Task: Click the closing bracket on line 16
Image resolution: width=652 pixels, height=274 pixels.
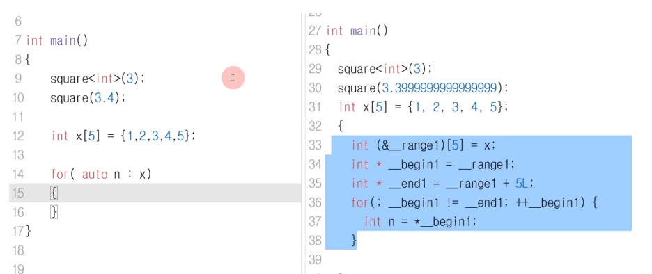Action: point(54,212)
